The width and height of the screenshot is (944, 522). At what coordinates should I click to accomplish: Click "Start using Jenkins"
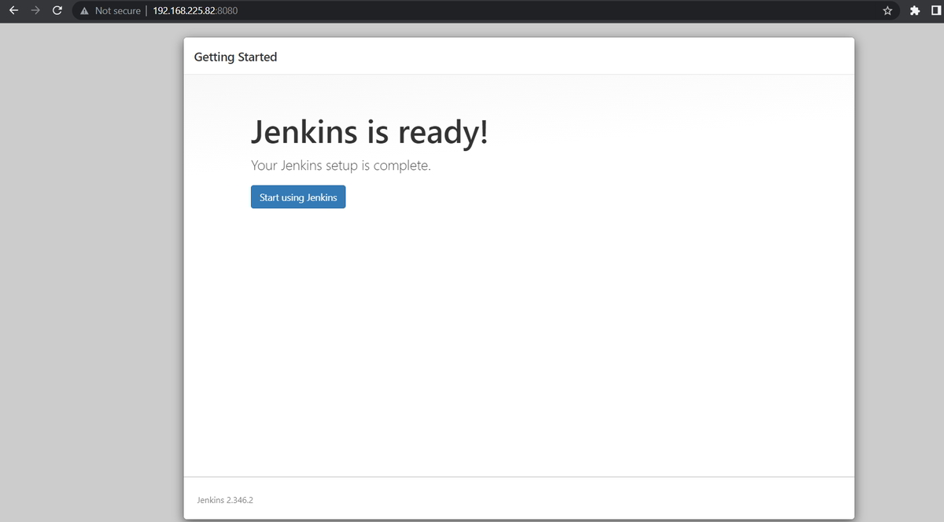coord(298,197)
